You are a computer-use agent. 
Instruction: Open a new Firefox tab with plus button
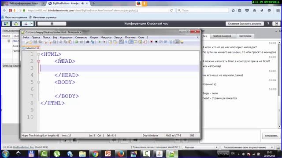(x=93, y=3)
